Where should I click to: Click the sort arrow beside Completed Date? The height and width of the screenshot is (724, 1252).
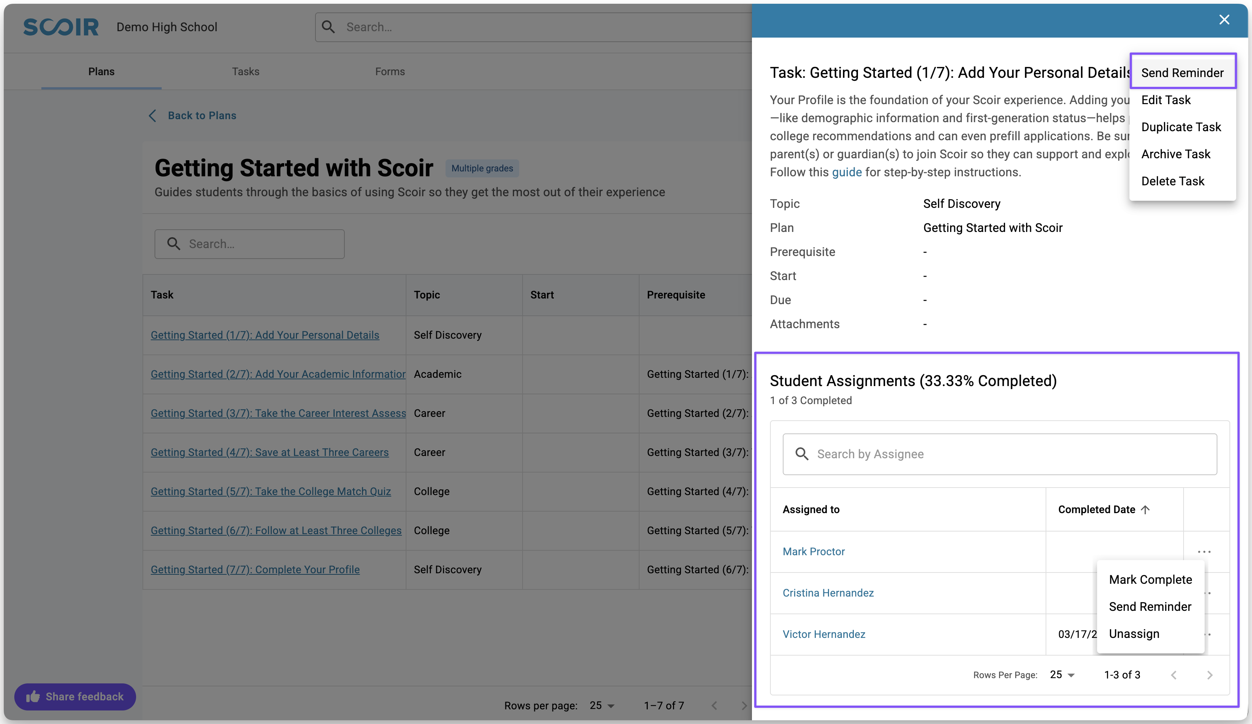(x=1145, y=509)
